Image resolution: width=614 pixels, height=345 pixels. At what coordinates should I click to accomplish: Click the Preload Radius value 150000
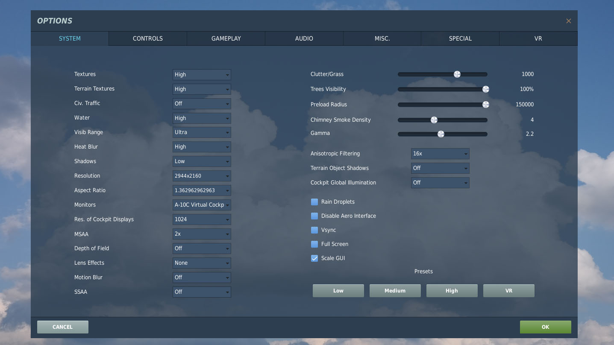(x=525, y=105)
